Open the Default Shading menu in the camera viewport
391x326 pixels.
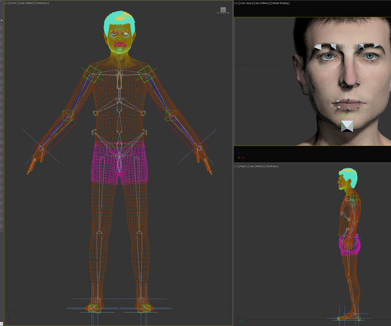[280, 3]
